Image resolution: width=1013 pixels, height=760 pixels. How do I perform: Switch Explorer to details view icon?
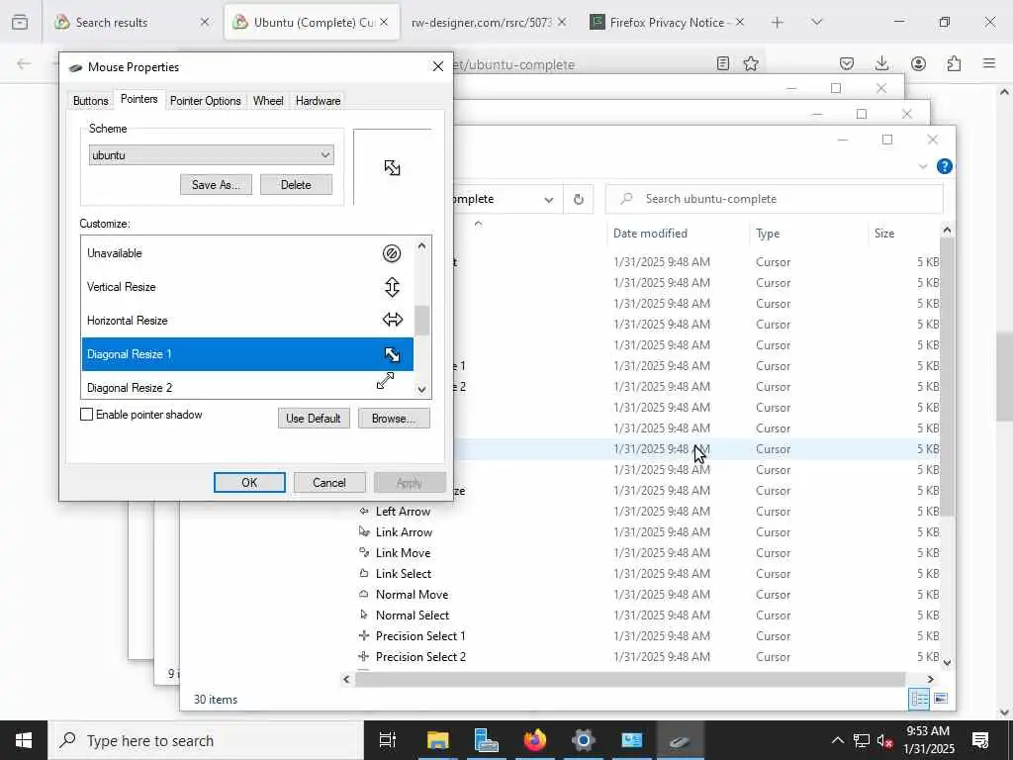[x=919, y=698]
